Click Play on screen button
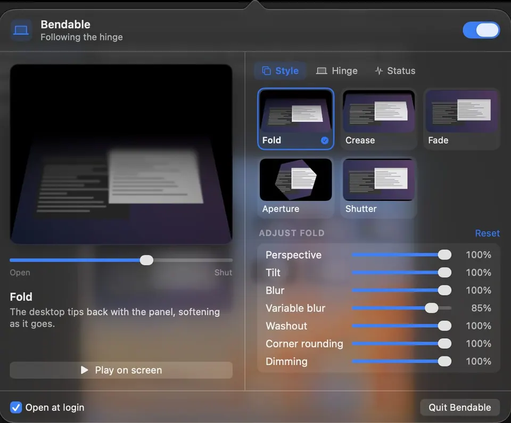 click(121, 370)
